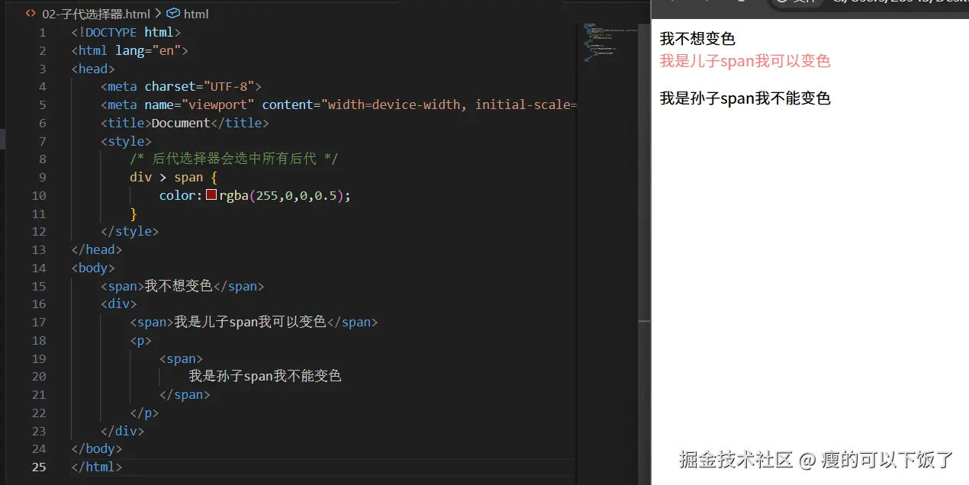Click 我是孙子span我不能变色 in browser page
Screen dimensions: 969x485
tap(745, 98)
